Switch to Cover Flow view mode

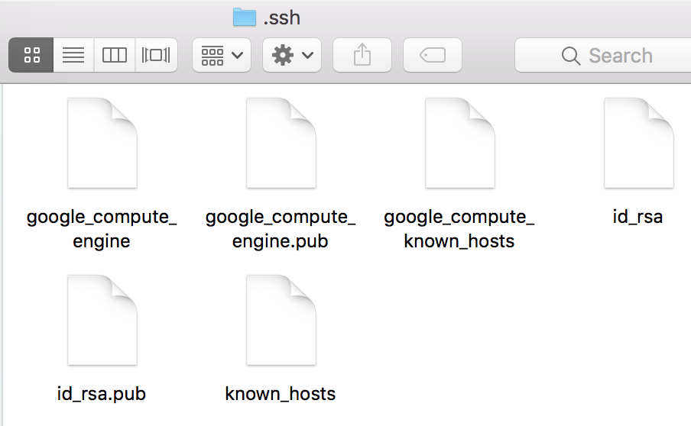tap(156, 55)
